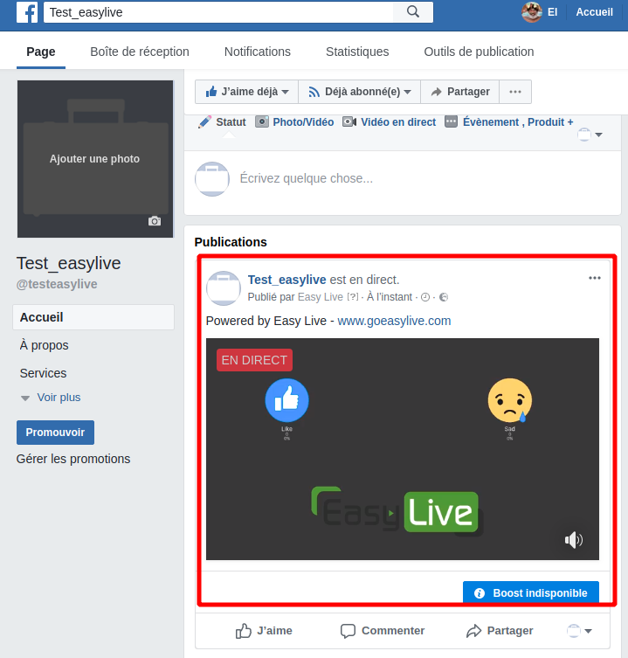Click the Test_easylive post author link
The image size is (628, 658).
(287, 280)
